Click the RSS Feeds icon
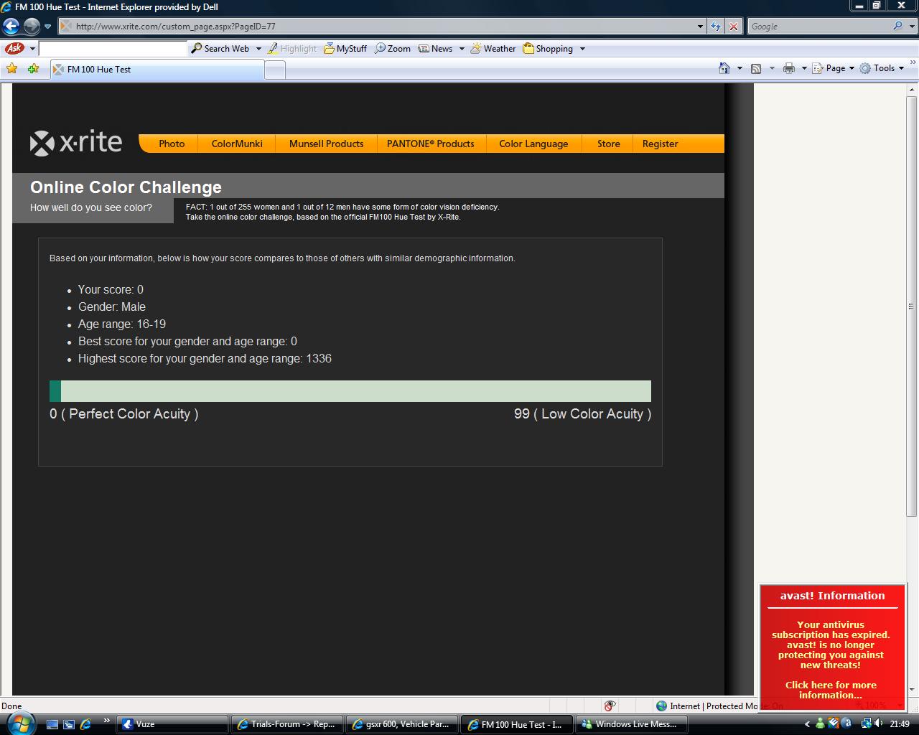The width and height of the screenshot is (919, 735). point(756,68)
